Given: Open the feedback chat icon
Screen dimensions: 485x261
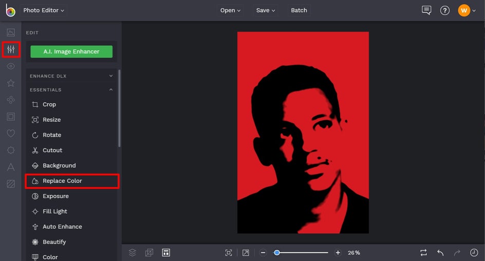Looking at the screenshot, I should point(426,10).
